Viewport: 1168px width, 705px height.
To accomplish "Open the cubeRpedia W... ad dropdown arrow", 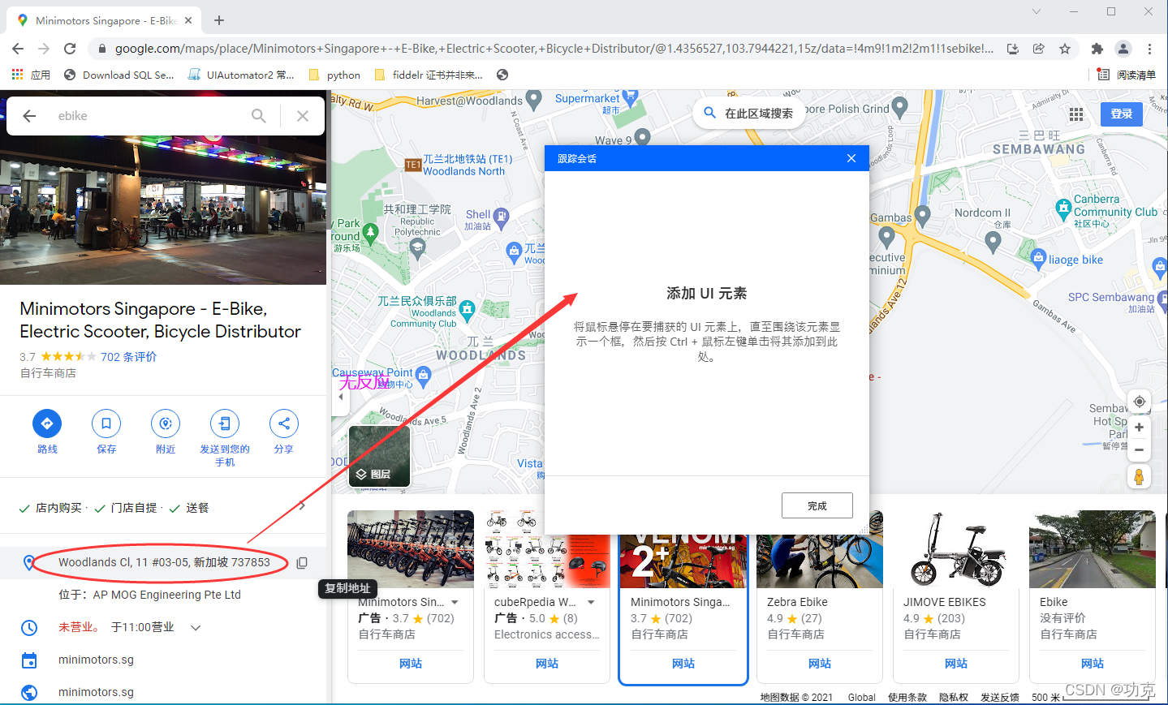I will 591,602.
